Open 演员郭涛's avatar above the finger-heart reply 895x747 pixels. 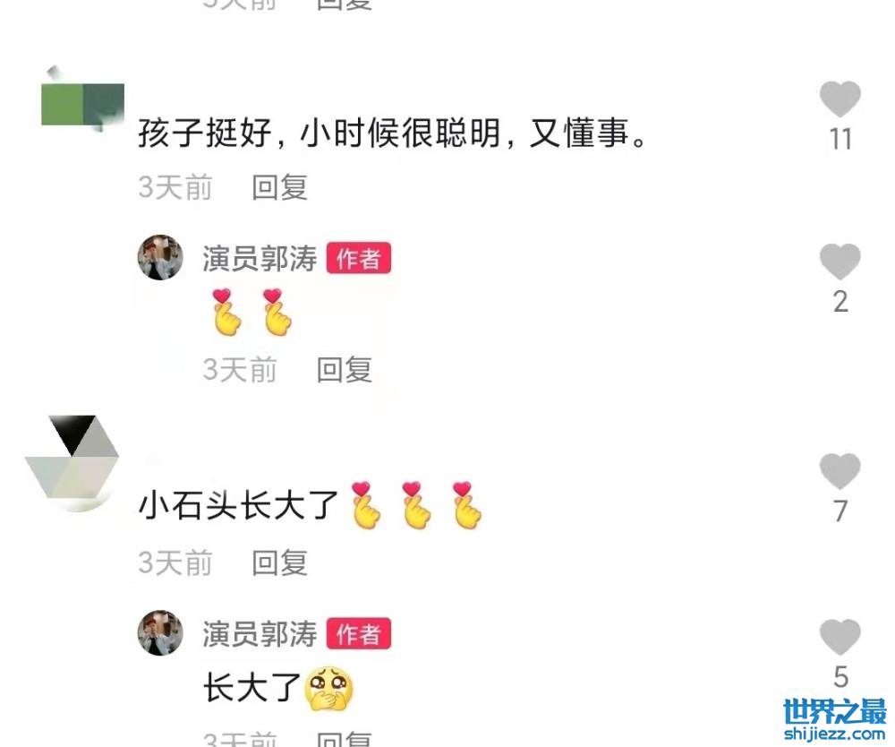[x=160, y=258]
